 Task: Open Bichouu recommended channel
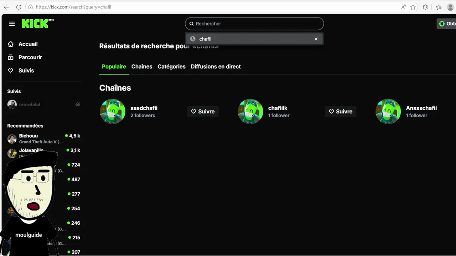[x=43, y=139]
